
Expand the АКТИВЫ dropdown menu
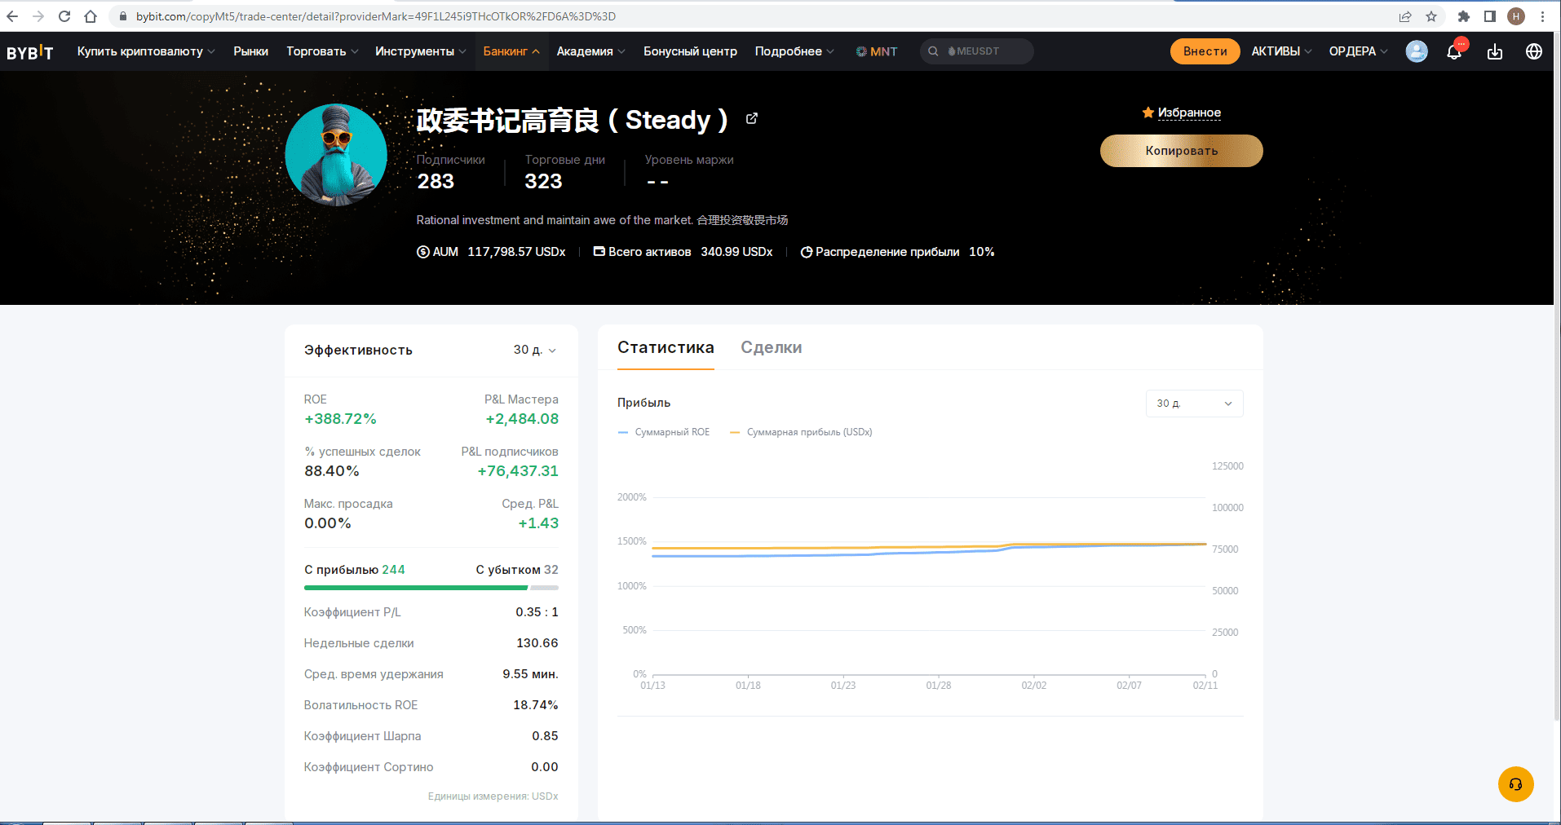[x=1281, y=51]
